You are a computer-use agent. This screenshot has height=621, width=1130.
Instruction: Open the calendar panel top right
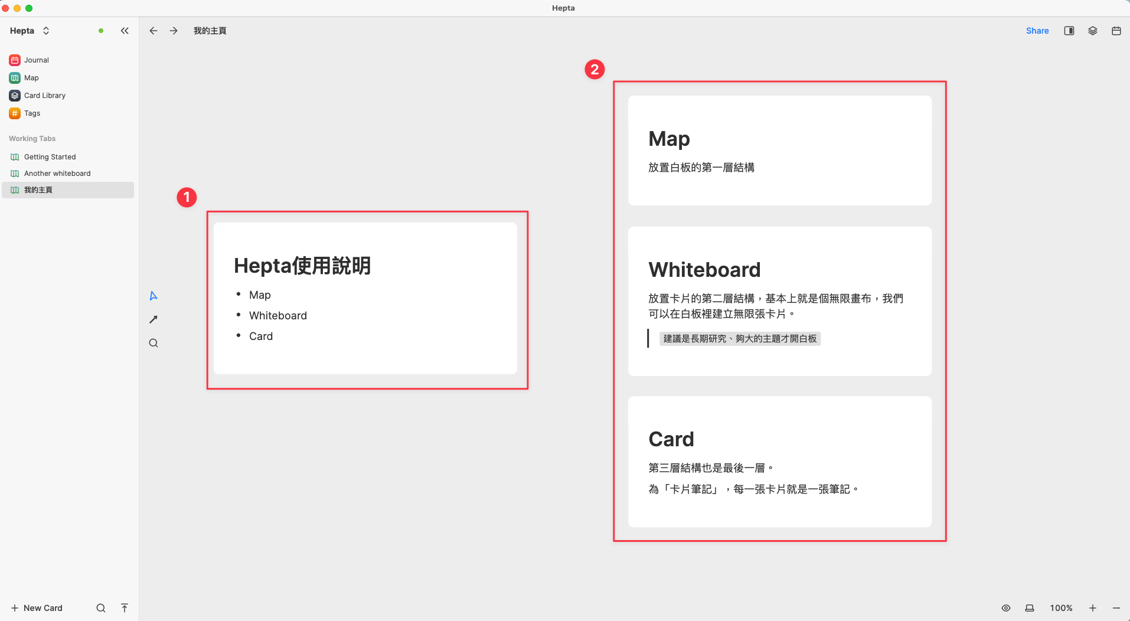pos(1116,30)
